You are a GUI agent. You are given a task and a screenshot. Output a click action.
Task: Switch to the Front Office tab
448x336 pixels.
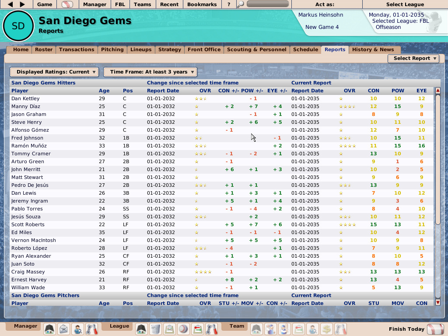tap(204, 49)
